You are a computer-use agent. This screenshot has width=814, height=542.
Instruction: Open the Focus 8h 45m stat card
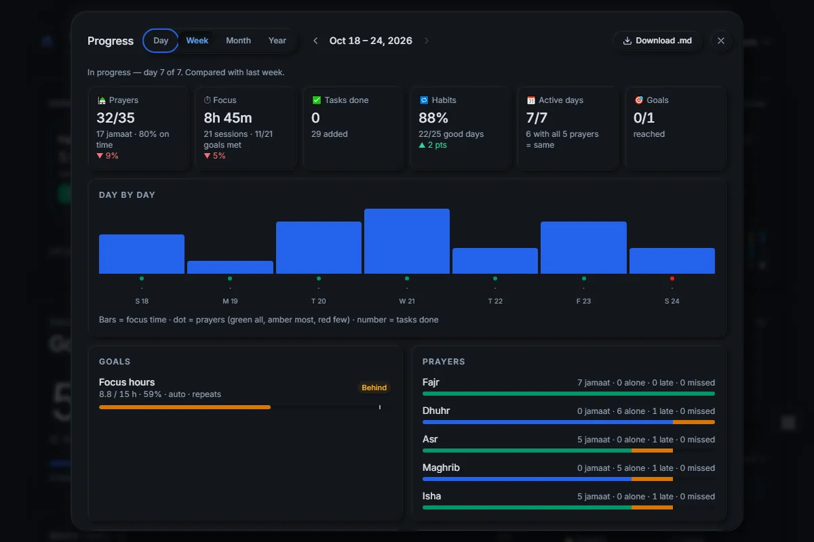[246, 128]
